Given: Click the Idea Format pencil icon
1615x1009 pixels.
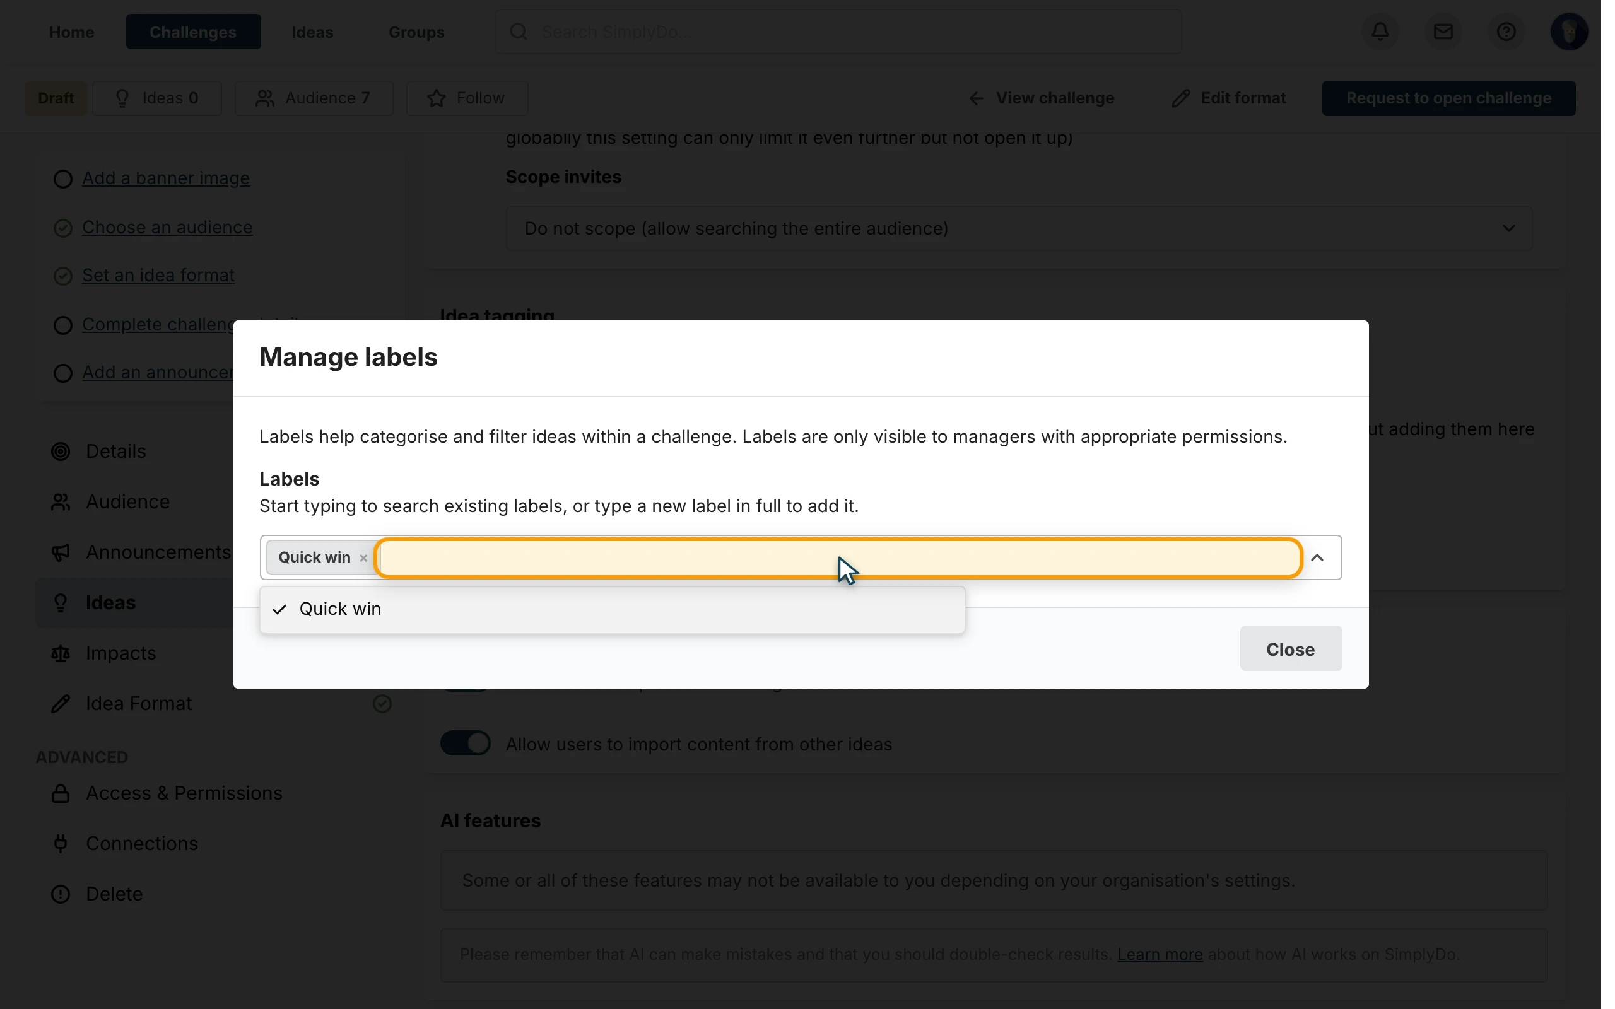Looking at the screenshot, I should coord(61,704).
